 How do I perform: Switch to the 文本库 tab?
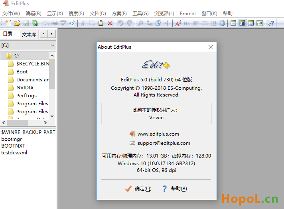click(29, 34)
